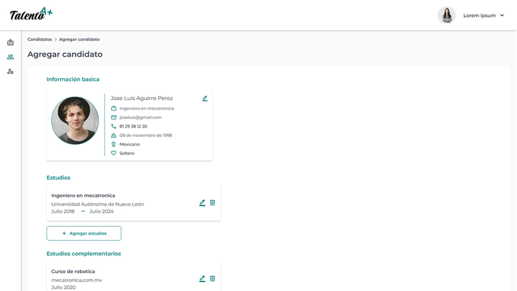Click the location pin icon beside Mexicano
Screen dimensions: 517x291
click(x=113, y=144)
